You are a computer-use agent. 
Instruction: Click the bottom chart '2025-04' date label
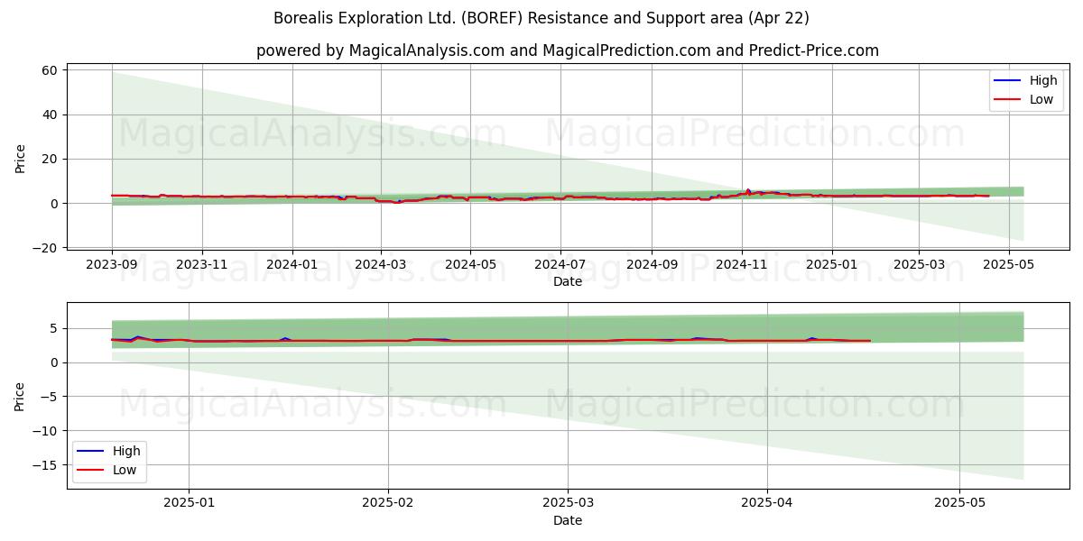pyautogui.click(x=766, y=504)
